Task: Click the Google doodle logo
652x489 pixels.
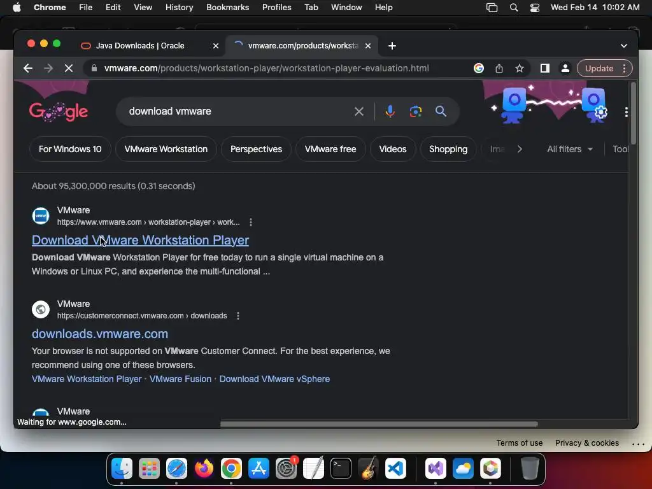Action: coord(58,111)
